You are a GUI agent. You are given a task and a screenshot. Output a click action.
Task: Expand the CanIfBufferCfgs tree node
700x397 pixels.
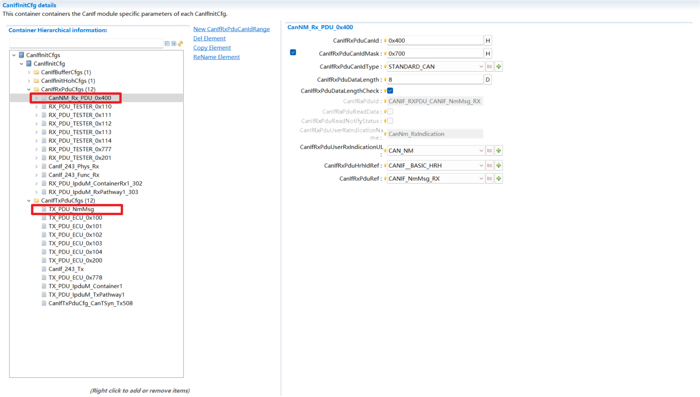29,72
